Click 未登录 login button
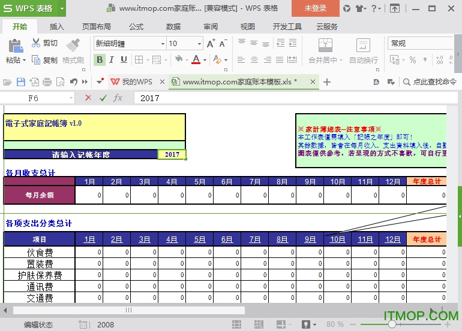 [315, 8]
